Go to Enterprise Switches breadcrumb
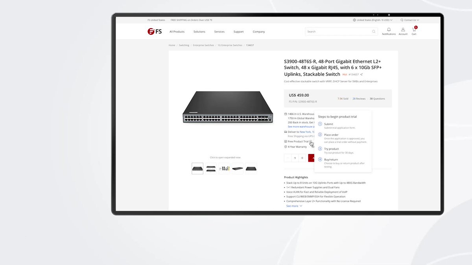The image size is (472, 265). tap(203, 45)
